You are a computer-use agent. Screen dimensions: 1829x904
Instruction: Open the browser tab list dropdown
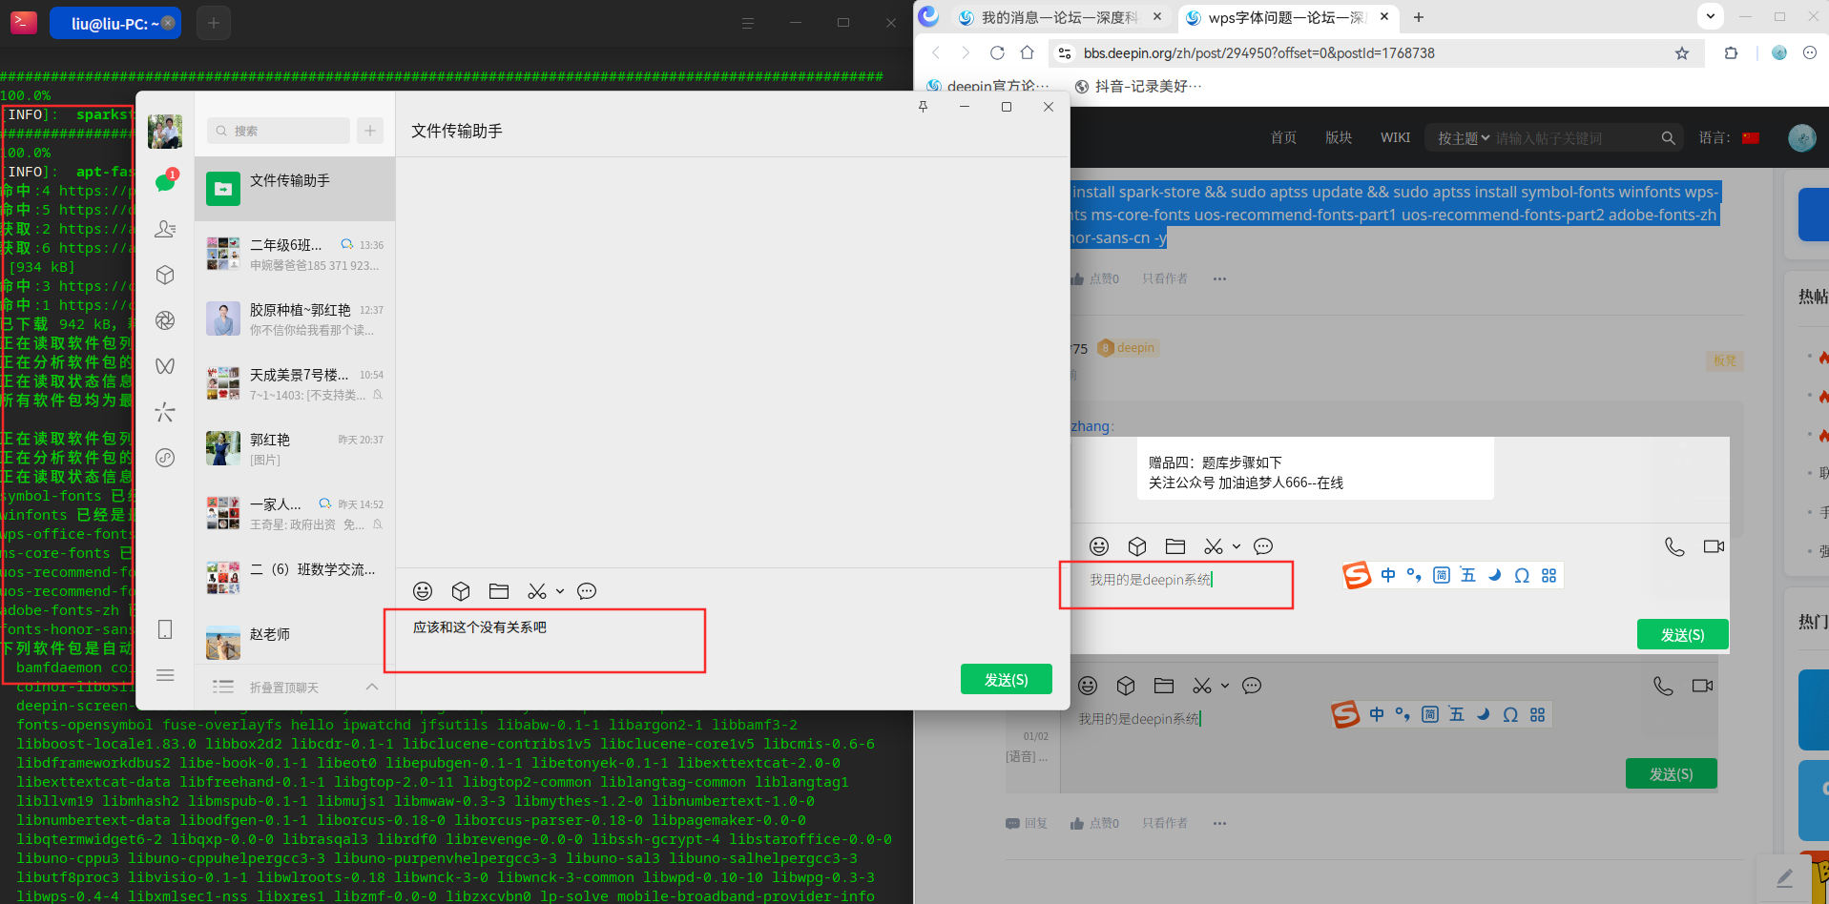(1711, 16)
